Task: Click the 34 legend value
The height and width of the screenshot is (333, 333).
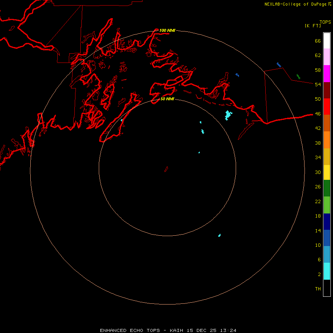Action: 318,158
